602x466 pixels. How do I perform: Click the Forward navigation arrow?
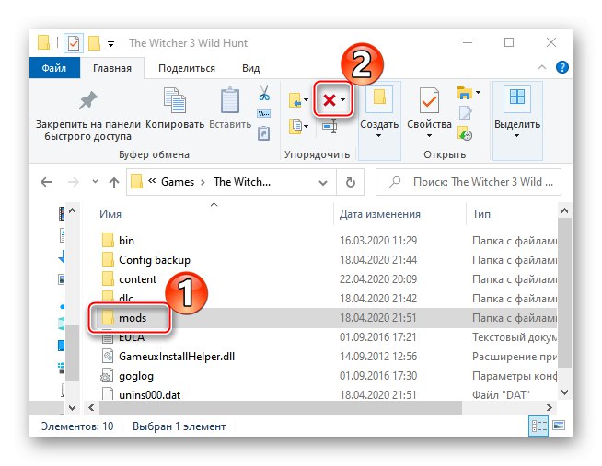74,182
